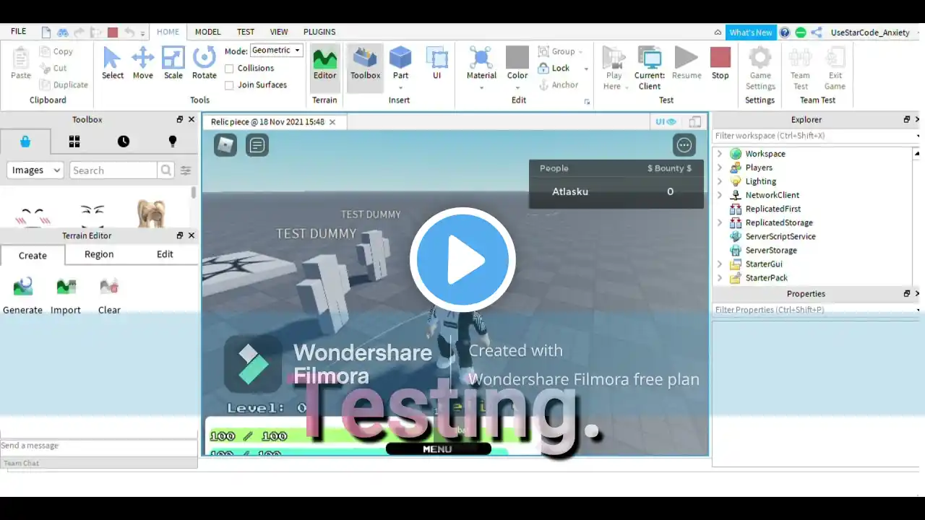
Task: Click the Anchor icon
Action: [544, 84]
